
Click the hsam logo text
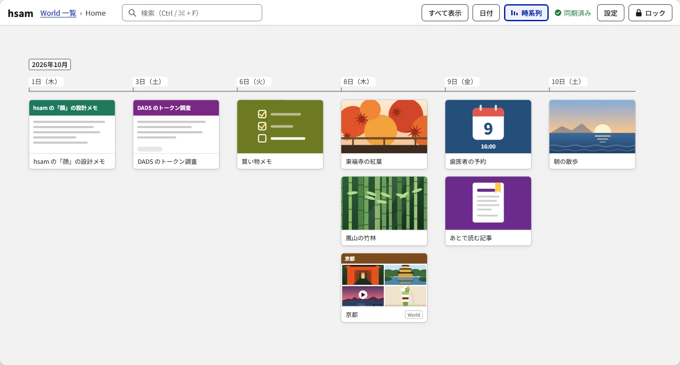pos(20,13)
